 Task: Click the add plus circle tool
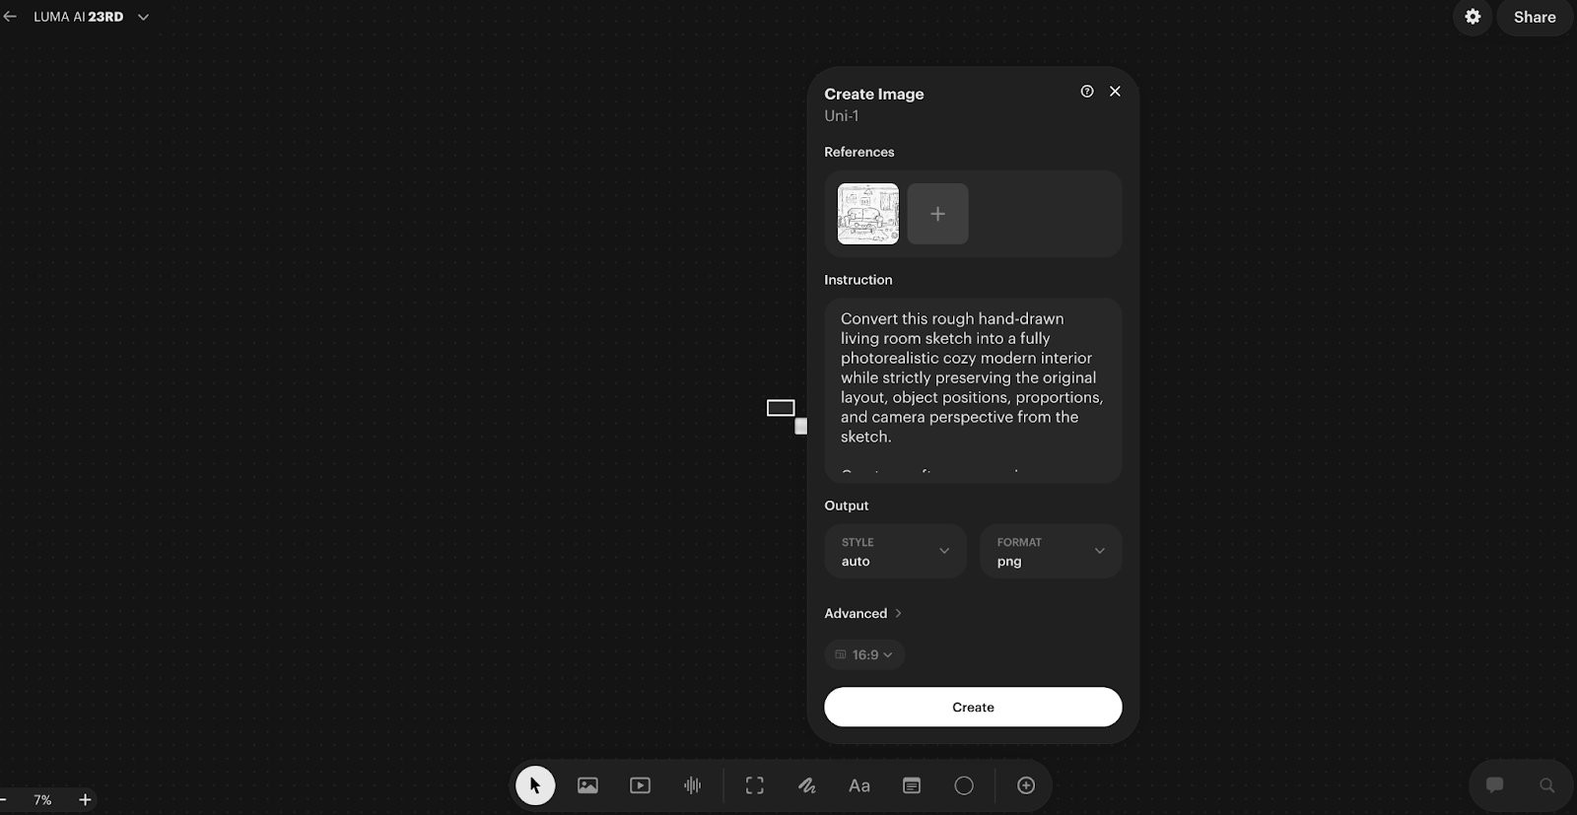coord(1026,785)
